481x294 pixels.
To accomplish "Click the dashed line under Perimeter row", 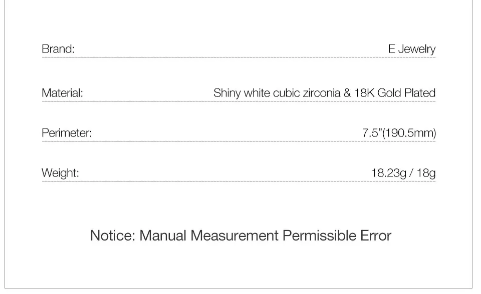I will 238,141.
